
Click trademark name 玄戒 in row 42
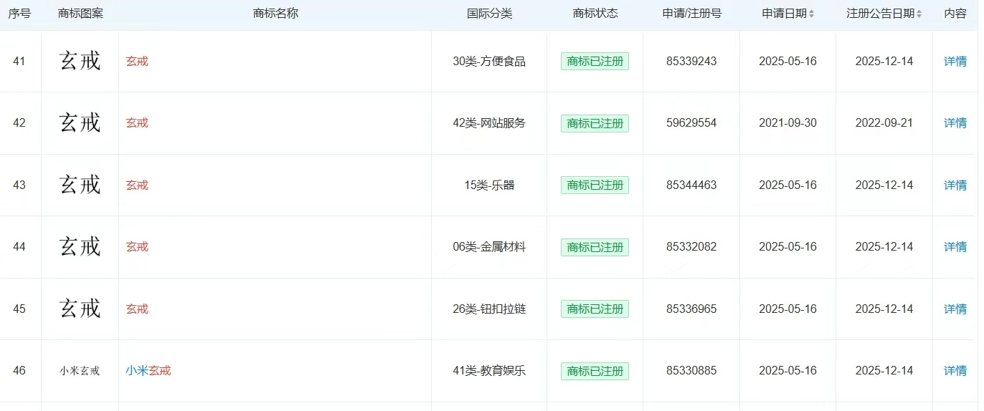coord(137,123)
